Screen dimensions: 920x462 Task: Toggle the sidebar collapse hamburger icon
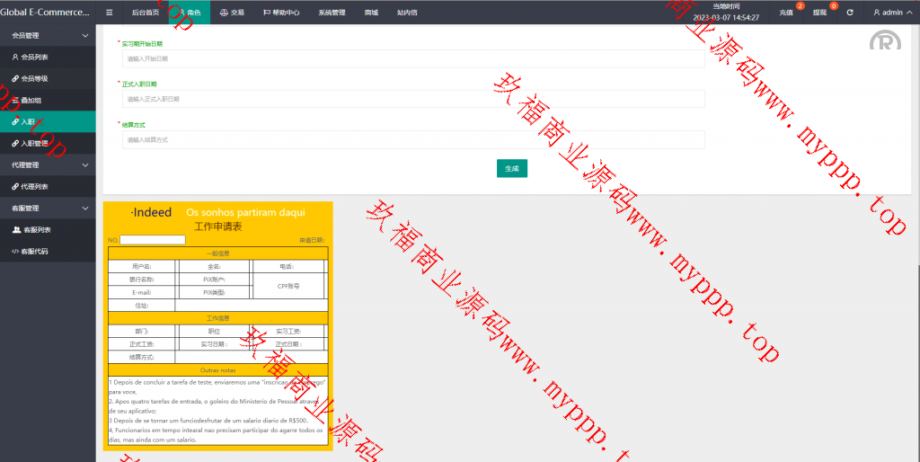click(109, 13)
